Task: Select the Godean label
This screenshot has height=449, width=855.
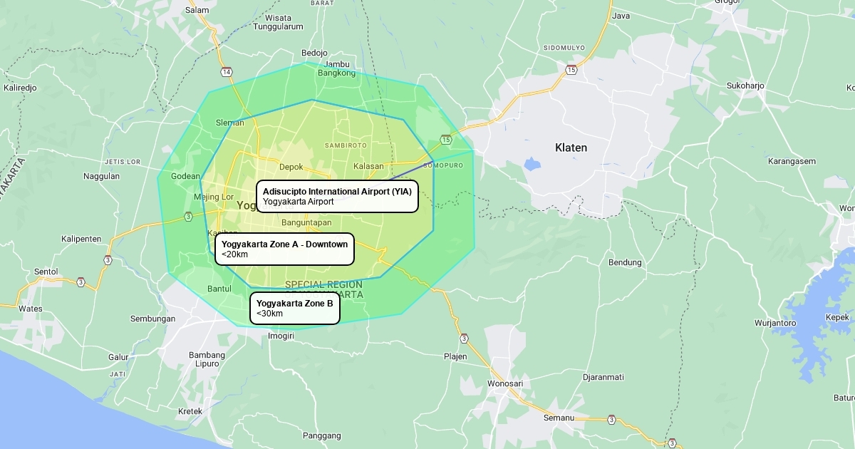Action: pyautogui.click(x=186, y=176)
